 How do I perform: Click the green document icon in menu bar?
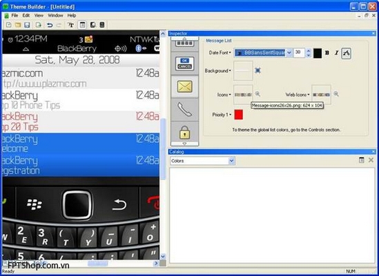pyautogui.click(x=6, y=16)
